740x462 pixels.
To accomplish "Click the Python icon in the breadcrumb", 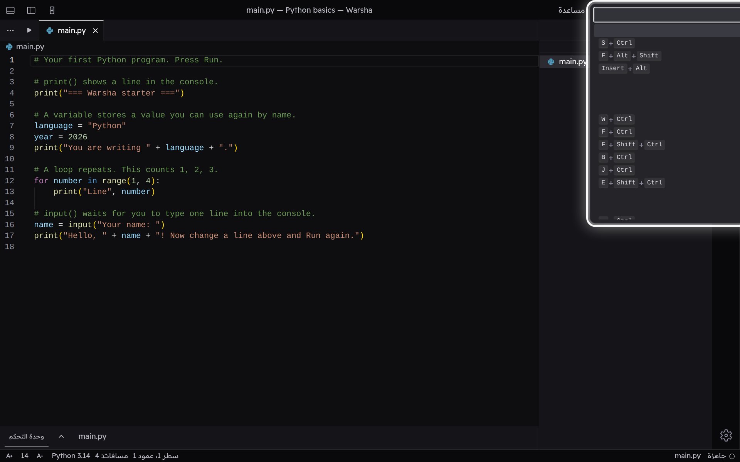I will click(9, 47).
